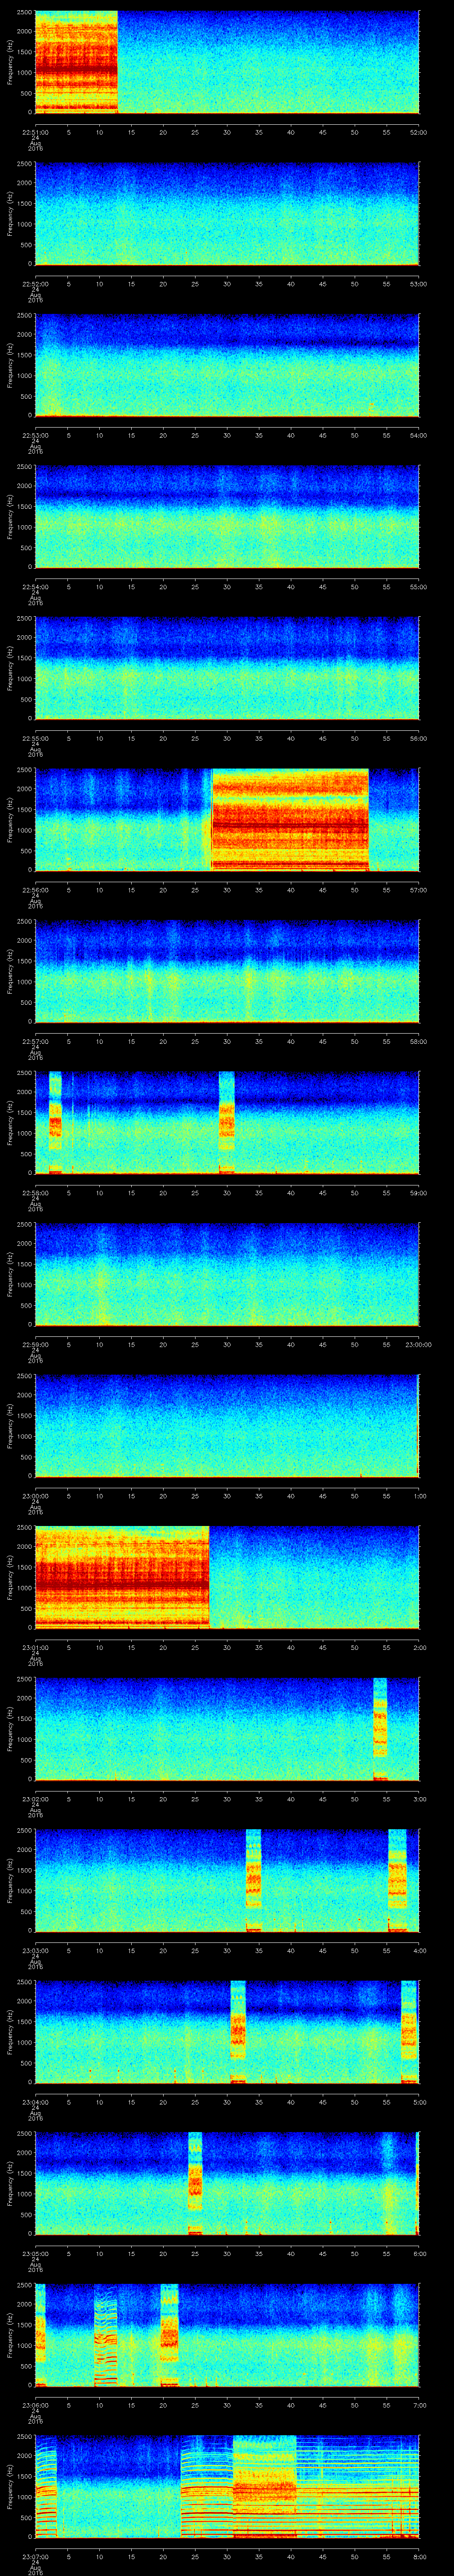Click the wide red segment in the 23:01 spectrogram
The height and width of the screenshot is (2576, 454).
point(122,1576)
